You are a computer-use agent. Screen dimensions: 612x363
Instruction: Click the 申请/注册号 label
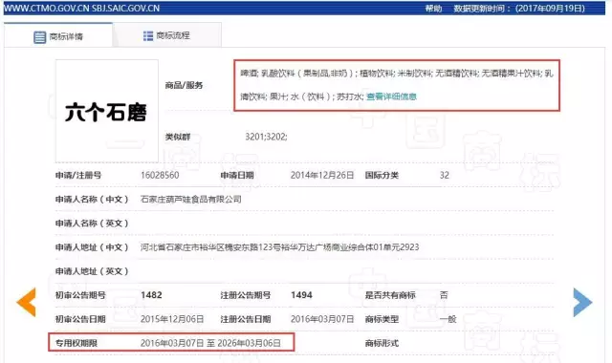coord(78,175)
